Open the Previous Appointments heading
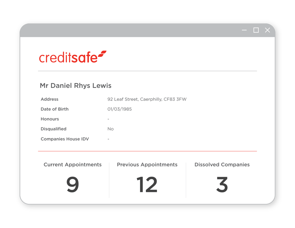The image size is (295, 228). click(147, 165)
